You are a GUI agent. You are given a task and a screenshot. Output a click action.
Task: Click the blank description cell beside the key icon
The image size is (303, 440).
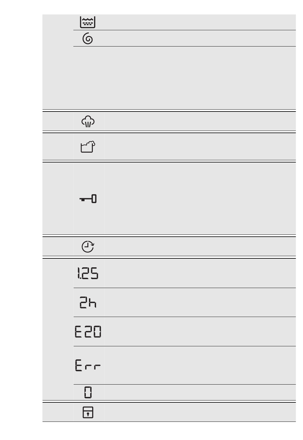point(200,199)
